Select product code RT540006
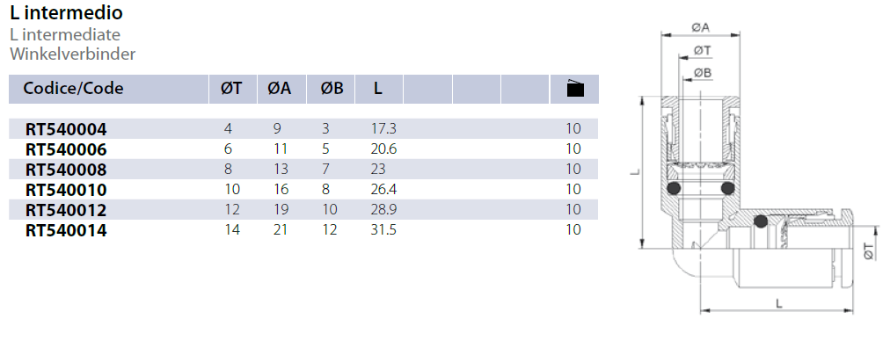The height and width of the screenshot is (355, 890). pyautogui.click(x=66, y=149)
